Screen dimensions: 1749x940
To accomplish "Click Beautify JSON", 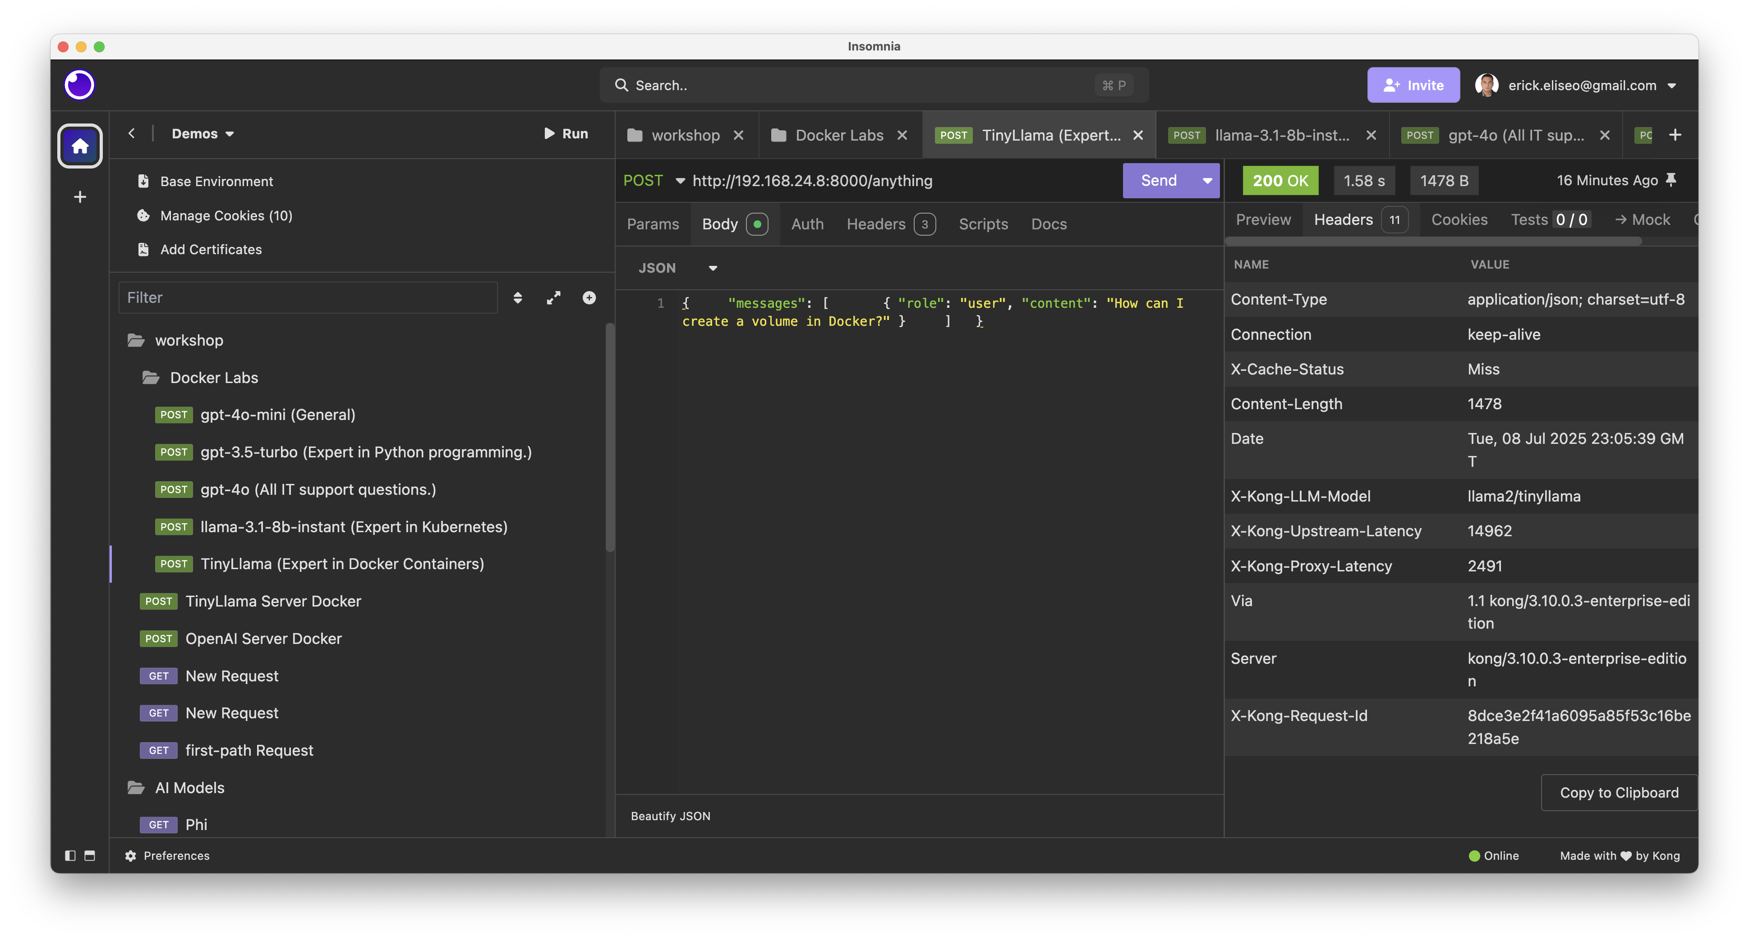I will (x=670, y=816).
